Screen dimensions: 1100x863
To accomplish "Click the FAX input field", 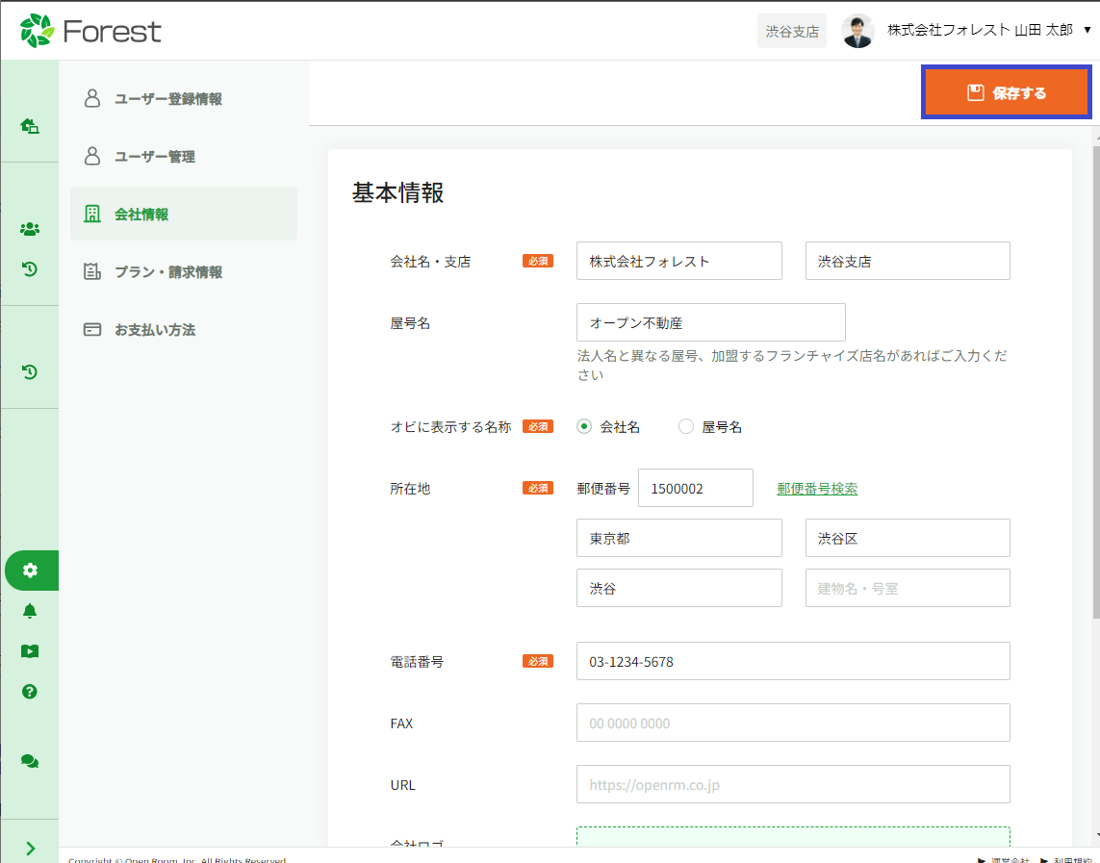I will pos(793,723).
